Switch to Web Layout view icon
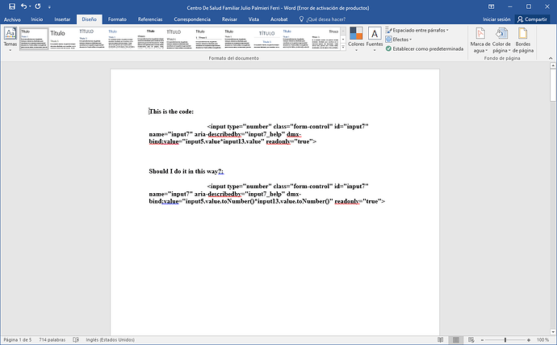The height and width of the screenshot is (345, 557). pos(471,339)
